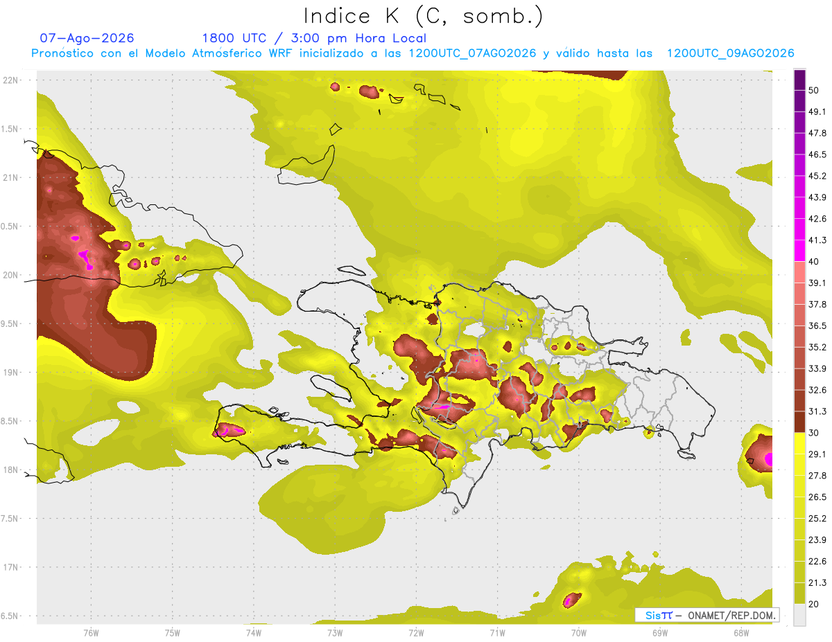Click the colorbar value '46.5'
The height and width of the screenshot is (642, 832).
coord(817,154)
